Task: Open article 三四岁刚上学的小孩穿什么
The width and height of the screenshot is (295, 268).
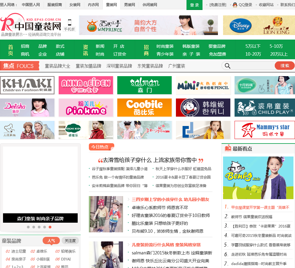Action: [170, 199]
